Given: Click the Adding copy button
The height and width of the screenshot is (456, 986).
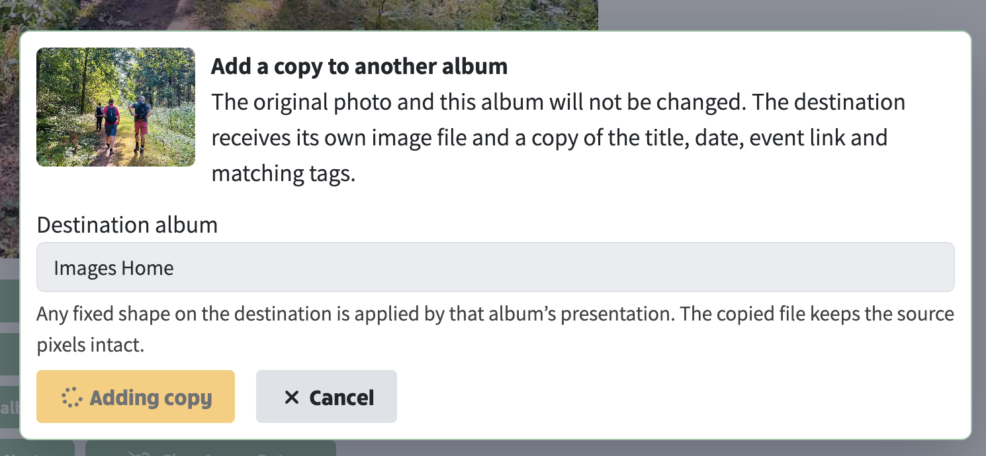Looking at the screenshot, I should tap(136, 397).
